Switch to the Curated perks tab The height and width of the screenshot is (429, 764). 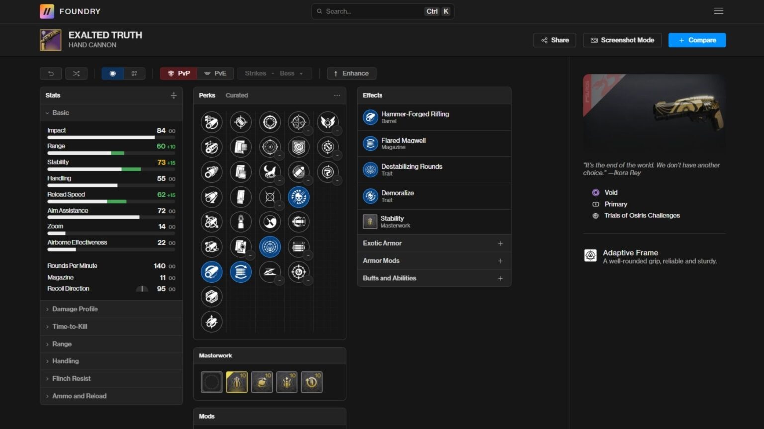tap(236, 95)
